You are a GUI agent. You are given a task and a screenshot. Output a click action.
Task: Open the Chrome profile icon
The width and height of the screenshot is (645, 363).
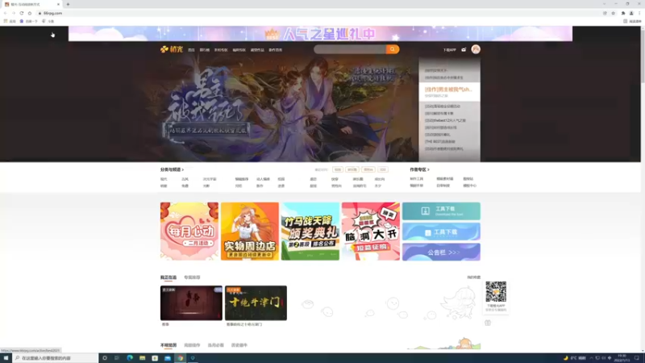click(631, 13)
